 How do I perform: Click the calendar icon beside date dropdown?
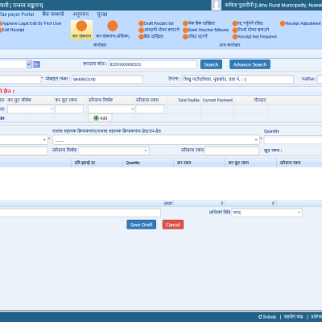[x=36, y=64]
